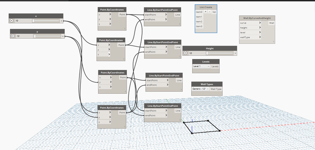The width and height of the screenshot is (315, 150).
Task: Expand the y slider settings chevron
Action: coord(13,36)
